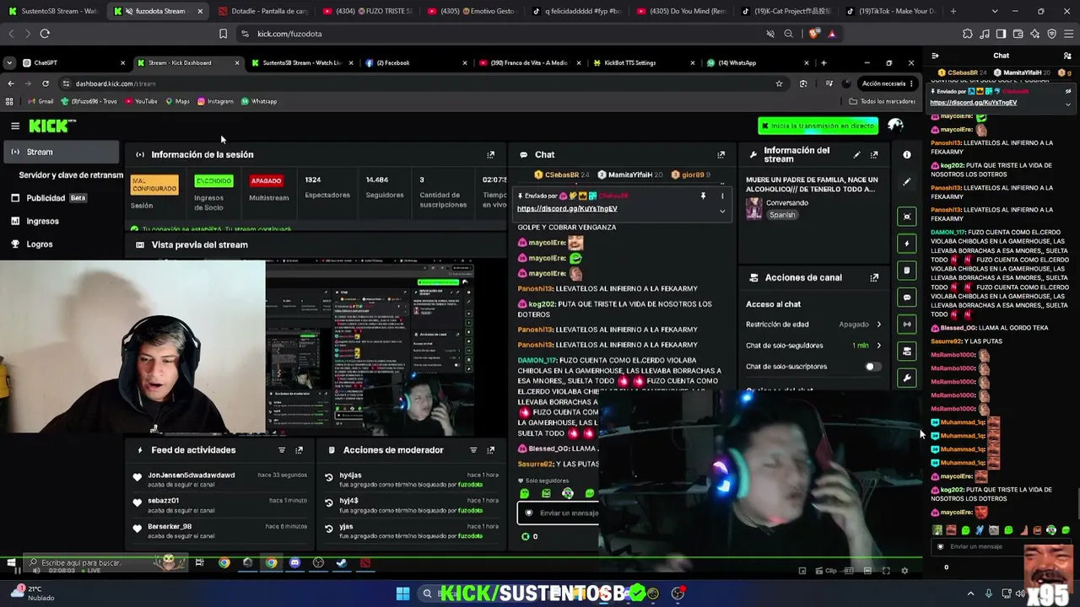The width and height of the screenshot is (1080, 607).
Task: Pop out the Información del stream panel
Action: pyautogui.click(x=874, y=154)
